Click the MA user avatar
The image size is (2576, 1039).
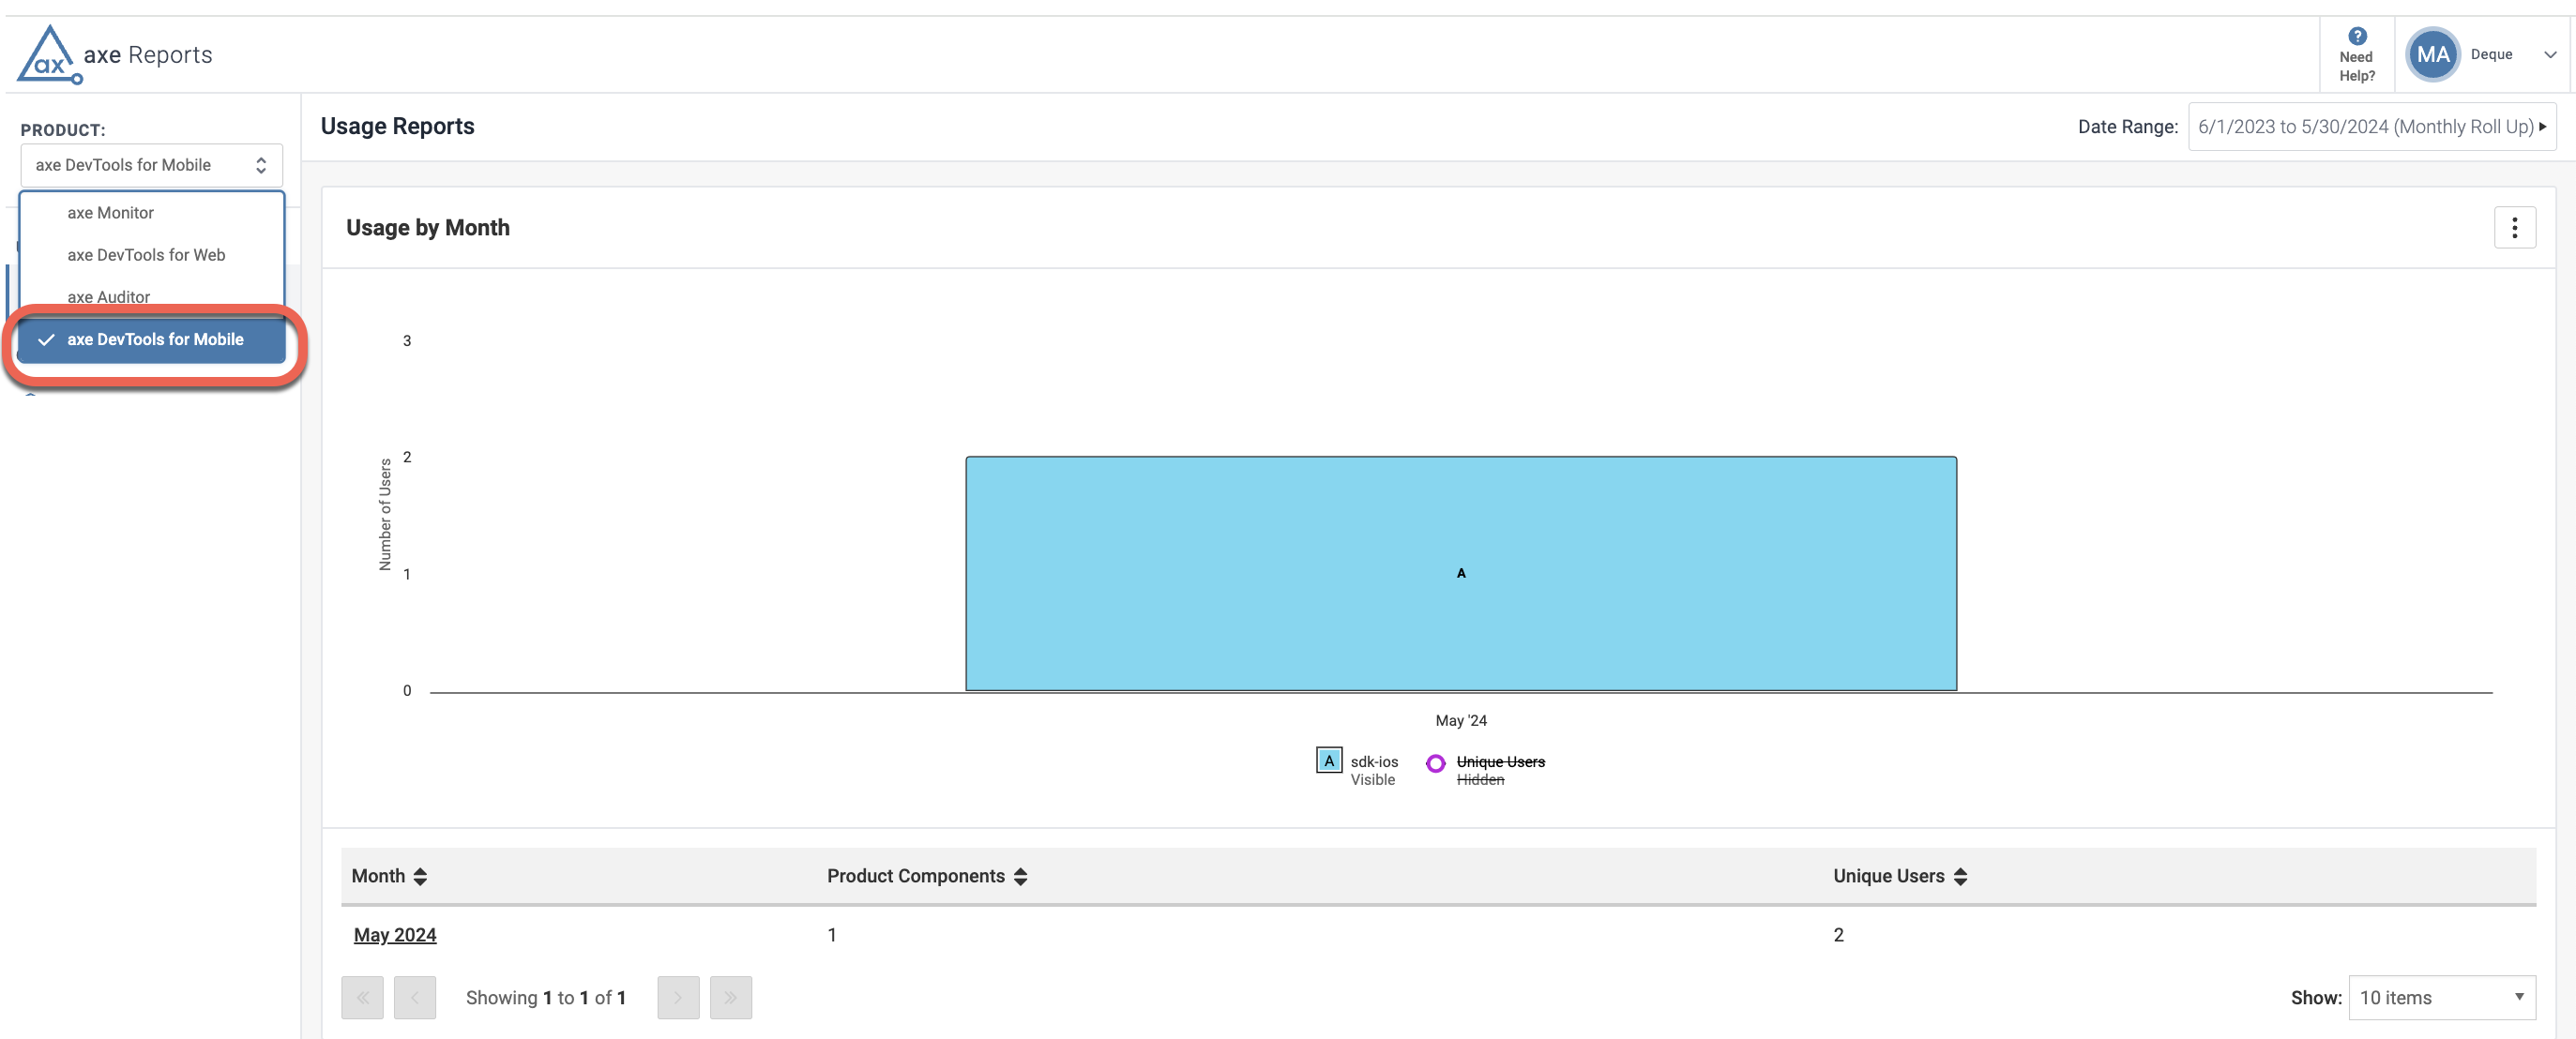coord(2434,54)
